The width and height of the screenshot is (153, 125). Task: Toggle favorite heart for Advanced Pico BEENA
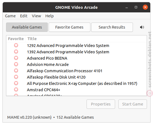[16, 58]
